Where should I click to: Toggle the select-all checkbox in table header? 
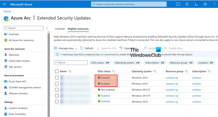57,71
